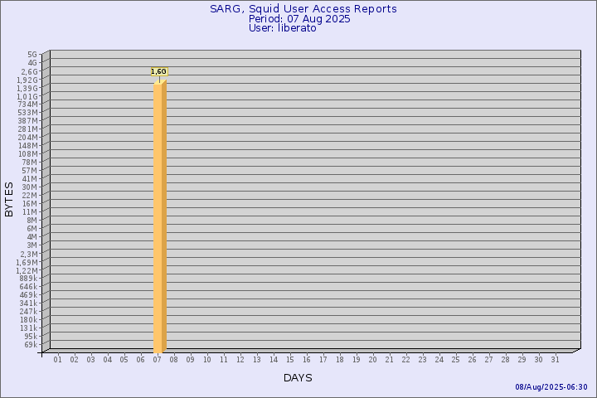597x398 pixels.
Task: Click the 69k label on y-axis
Action: [30, 344]
